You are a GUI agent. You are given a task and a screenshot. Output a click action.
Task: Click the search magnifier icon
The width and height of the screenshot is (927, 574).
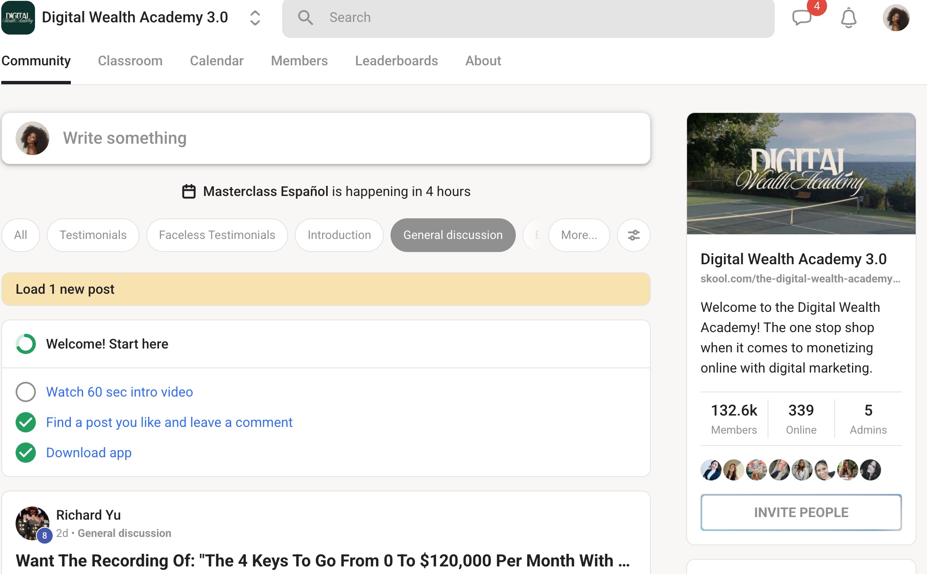(x=305, y=18)
